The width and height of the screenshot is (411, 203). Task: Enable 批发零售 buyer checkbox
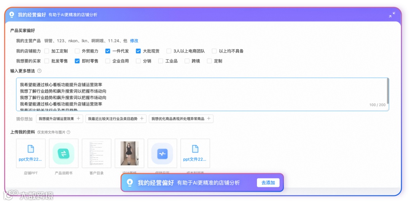47,61
